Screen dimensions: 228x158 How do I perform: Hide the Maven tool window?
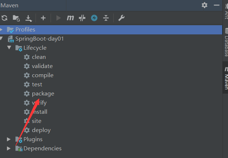[217, 5]
